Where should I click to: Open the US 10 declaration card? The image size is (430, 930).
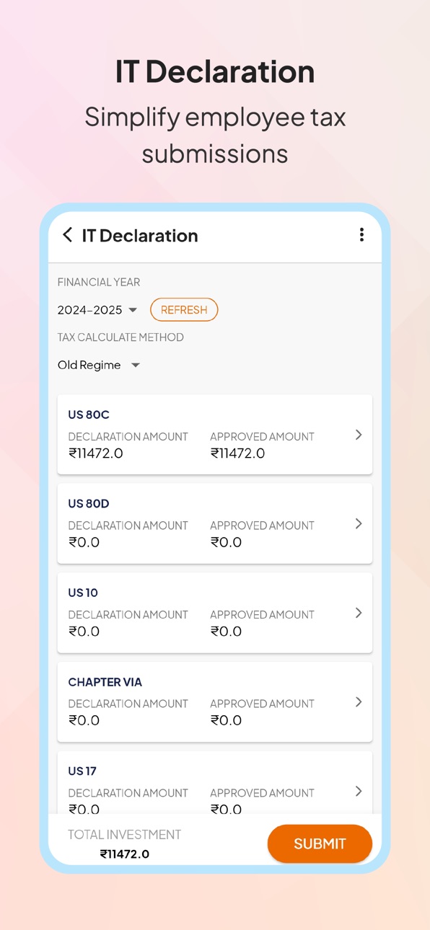click(215, 612)
